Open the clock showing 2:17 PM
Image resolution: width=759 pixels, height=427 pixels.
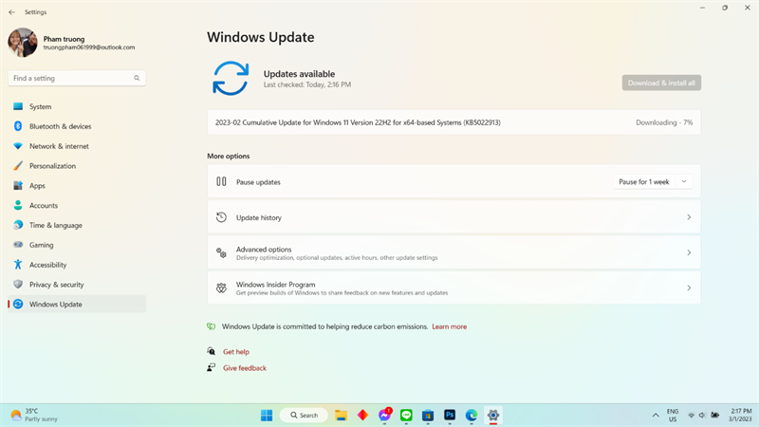pyautogui.click(x=741, y=415)
